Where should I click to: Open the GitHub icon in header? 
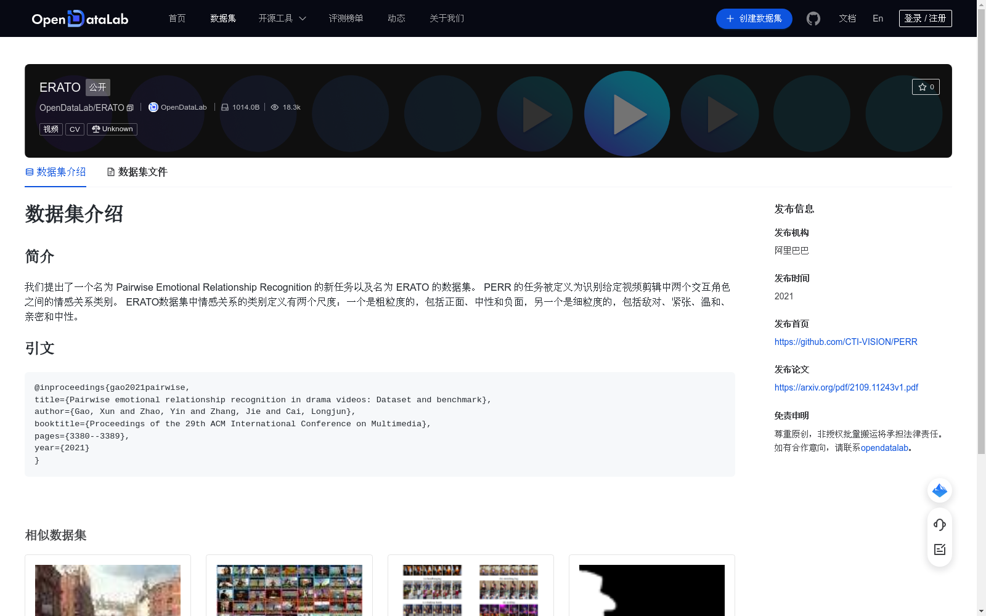click(813, 18)
